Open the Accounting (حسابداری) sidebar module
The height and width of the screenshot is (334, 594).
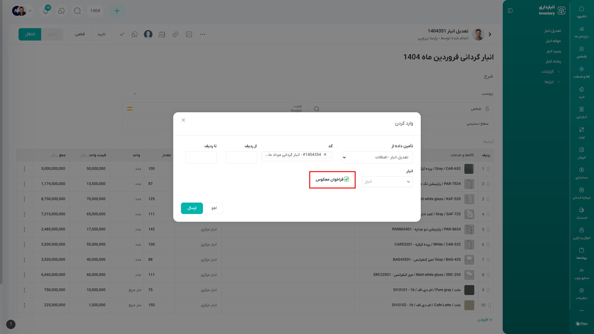[581, 172]
